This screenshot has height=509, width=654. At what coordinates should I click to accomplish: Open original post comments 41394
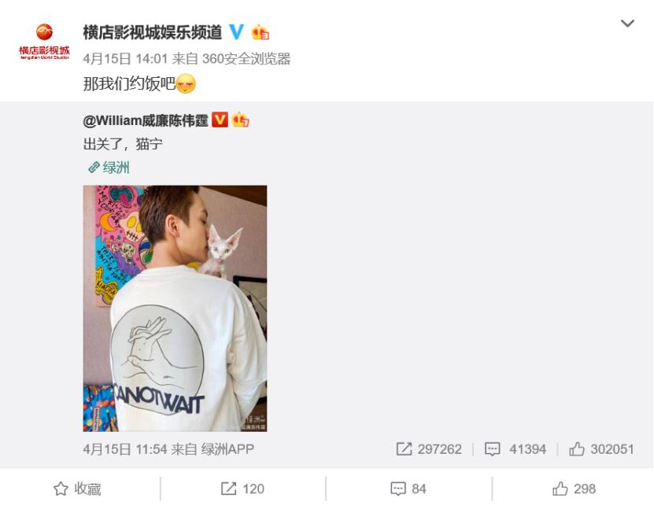pyautogui.click(x=515, y=449)
